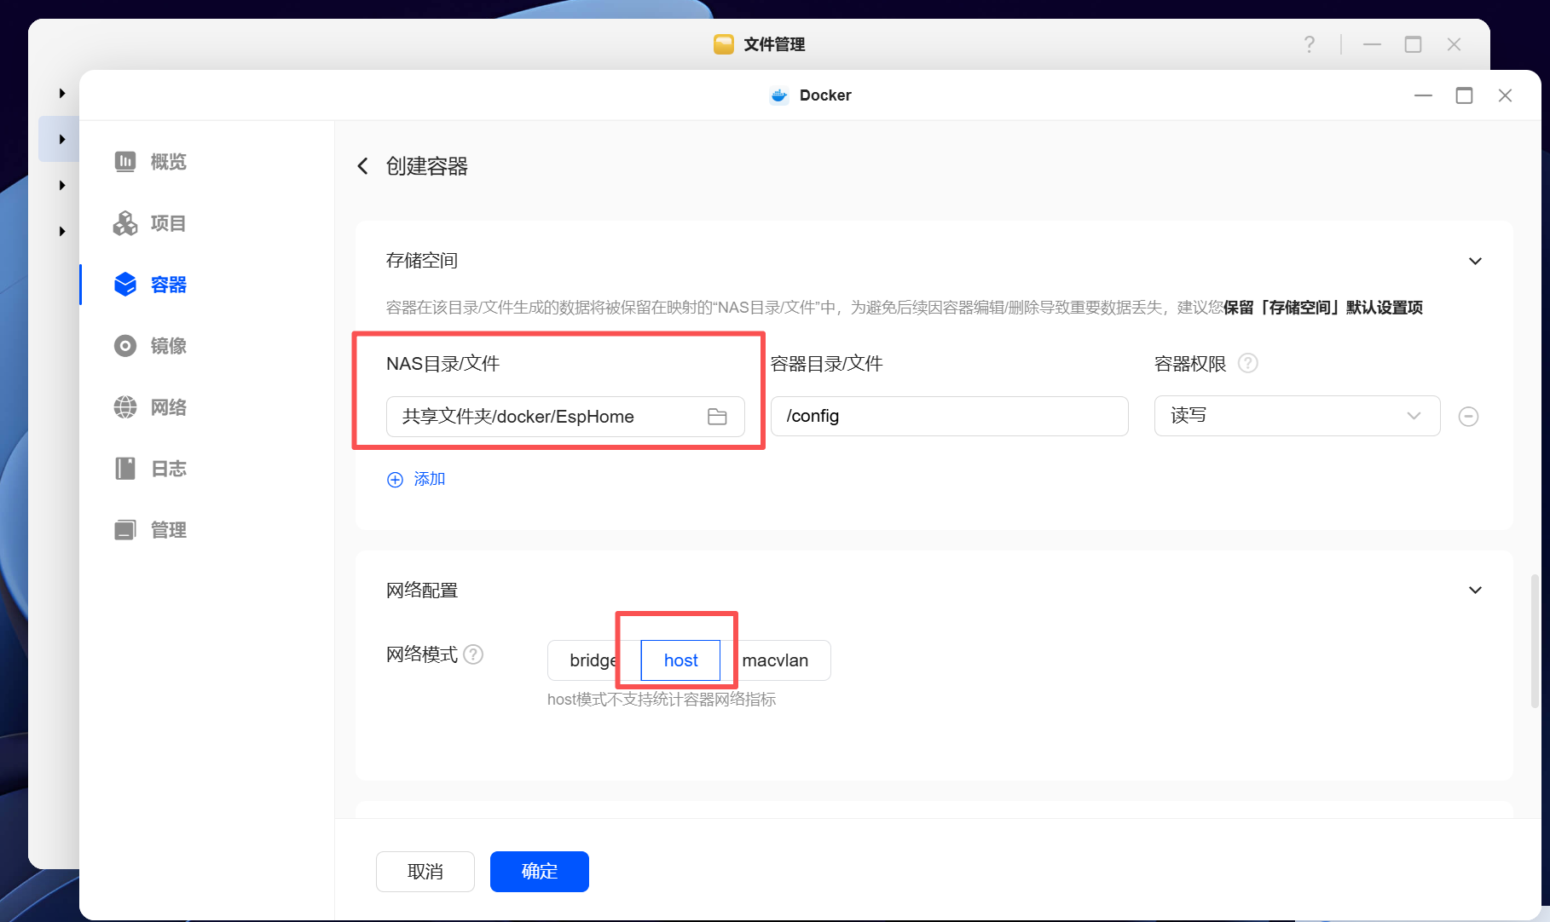Viewport: 1550px width, 922px height.
Task: Click the 网络 globe icon
Action: pos(125,407)
